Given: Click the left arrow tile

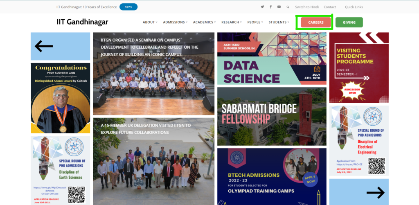Looking at the screenshot, I should [60, 47].
